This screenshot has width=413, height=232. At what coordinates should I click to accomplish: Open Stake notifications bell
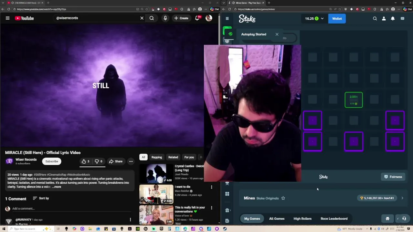[393, 19]
